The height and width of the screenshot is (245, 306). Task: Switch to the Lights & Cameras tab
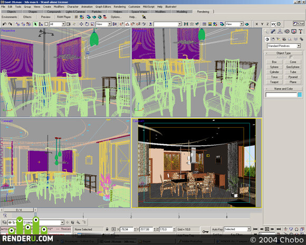point(75,12)
